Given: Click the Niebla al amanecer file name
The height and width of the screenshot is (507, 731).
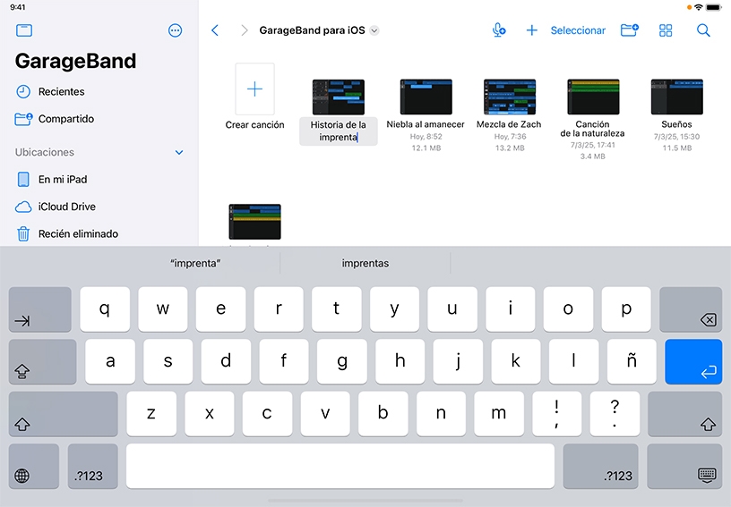Looking at the screenshot, I should coord(426,124).
